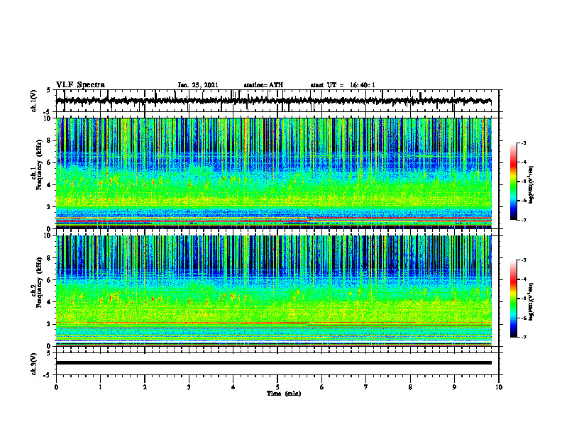Click the time axis tick label "8"
562x434 pixels.
point(410,387)
